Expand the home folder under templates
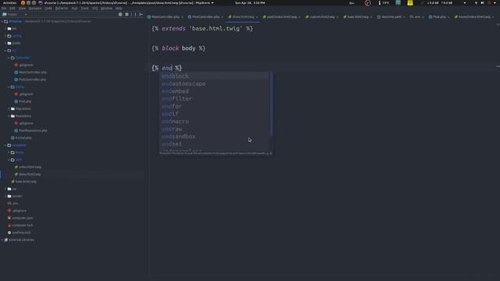The width and height of the screenshot is (500, 281). 9,153
